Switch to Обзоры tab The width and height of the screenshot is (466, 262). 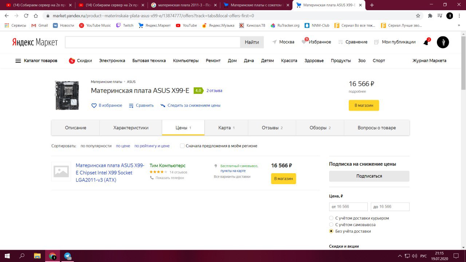(x=320, y=128)
